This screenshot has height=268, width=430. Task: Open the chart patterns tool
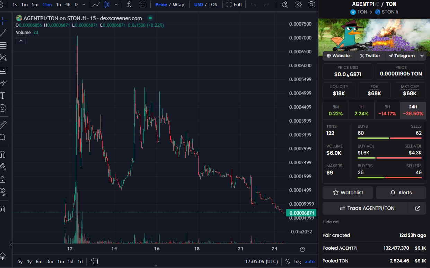pyautogui.click(x=3, y=58)
